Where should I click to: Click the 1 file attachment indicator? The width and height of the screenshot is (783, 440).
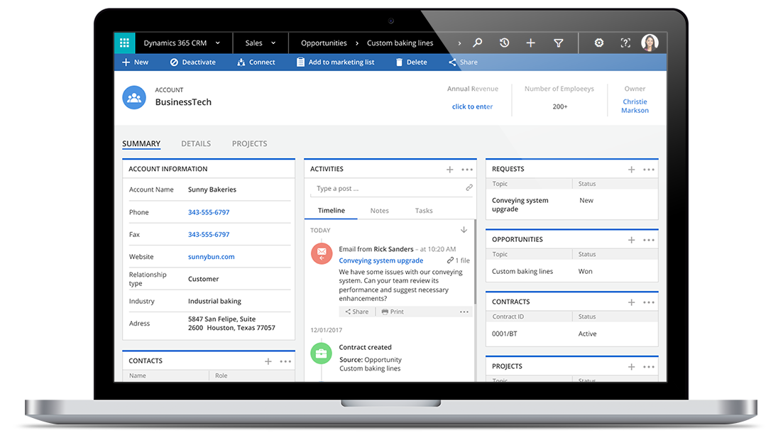click(459, 260)
